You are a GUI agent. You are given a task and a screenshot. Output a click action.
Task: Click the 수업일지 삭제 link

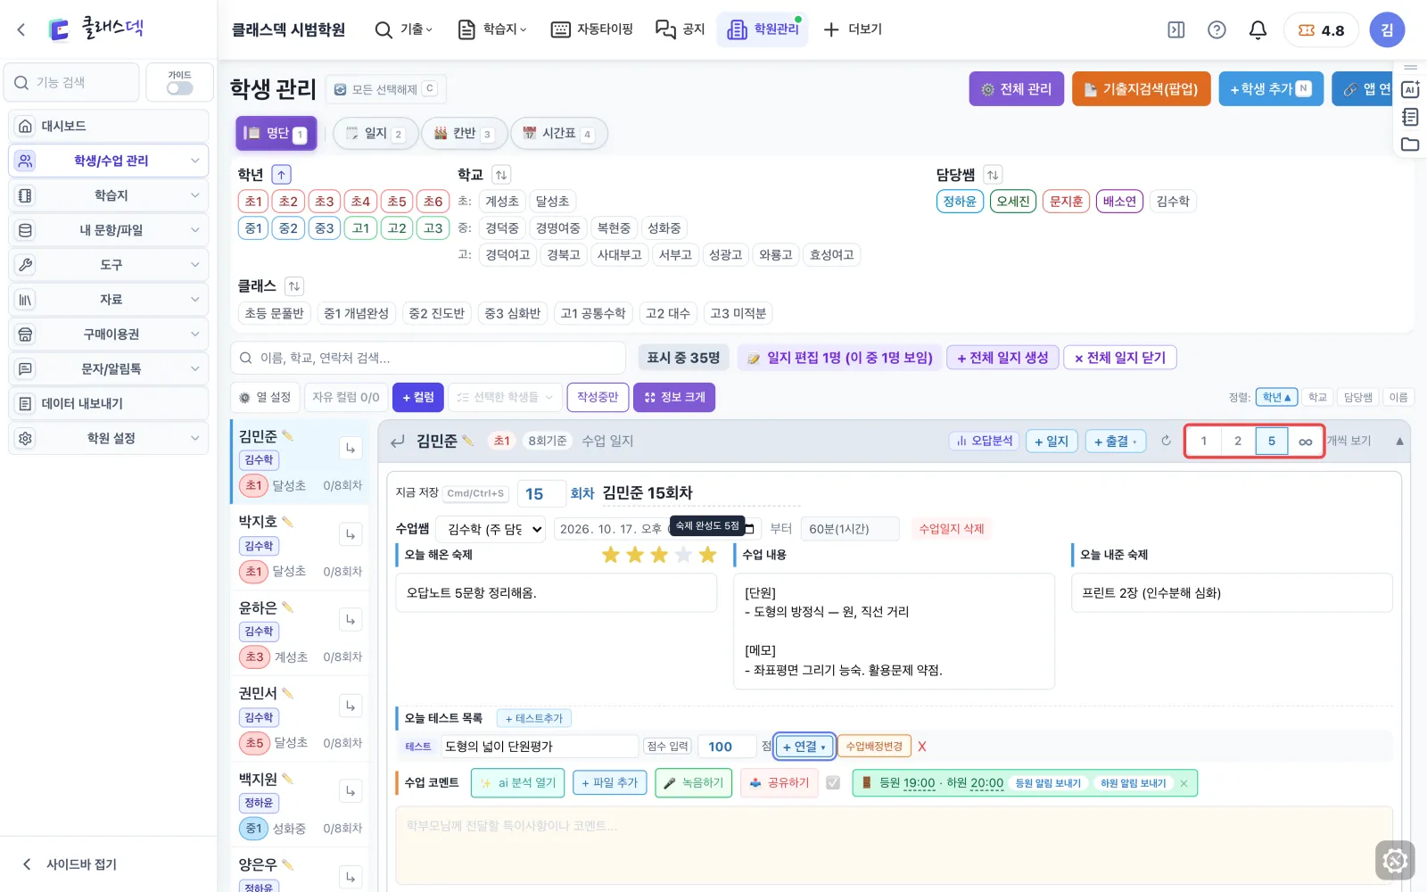click(x=952, y=529)
